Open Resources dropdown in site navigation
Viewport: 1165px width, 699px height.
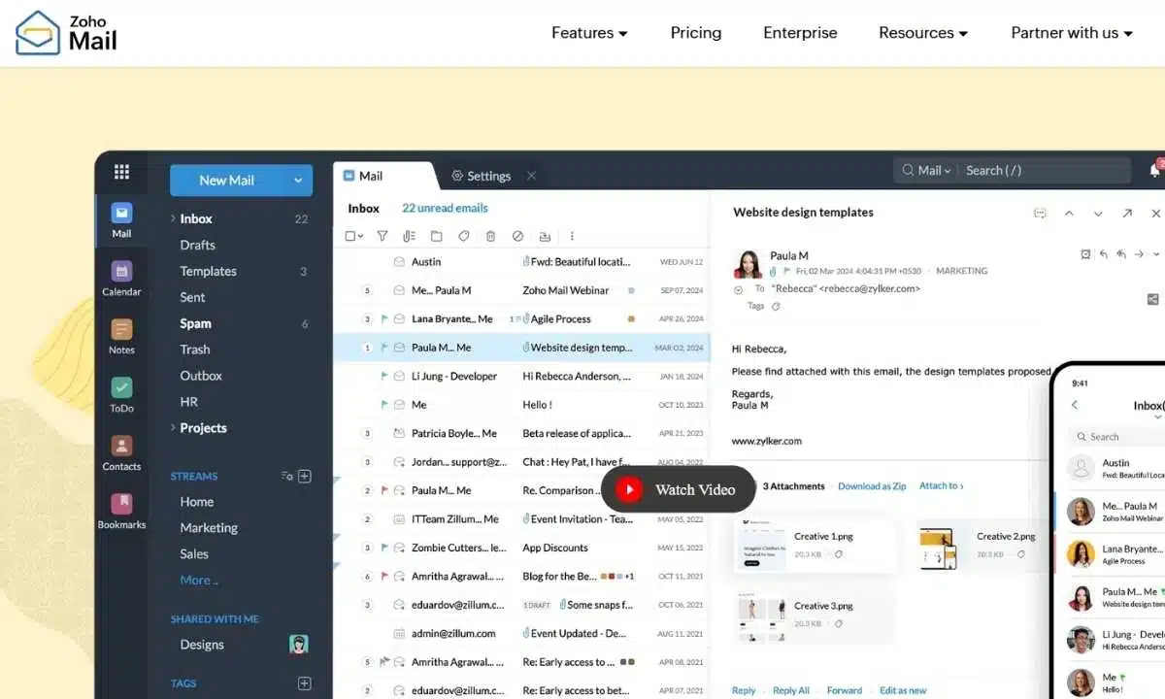923,33
